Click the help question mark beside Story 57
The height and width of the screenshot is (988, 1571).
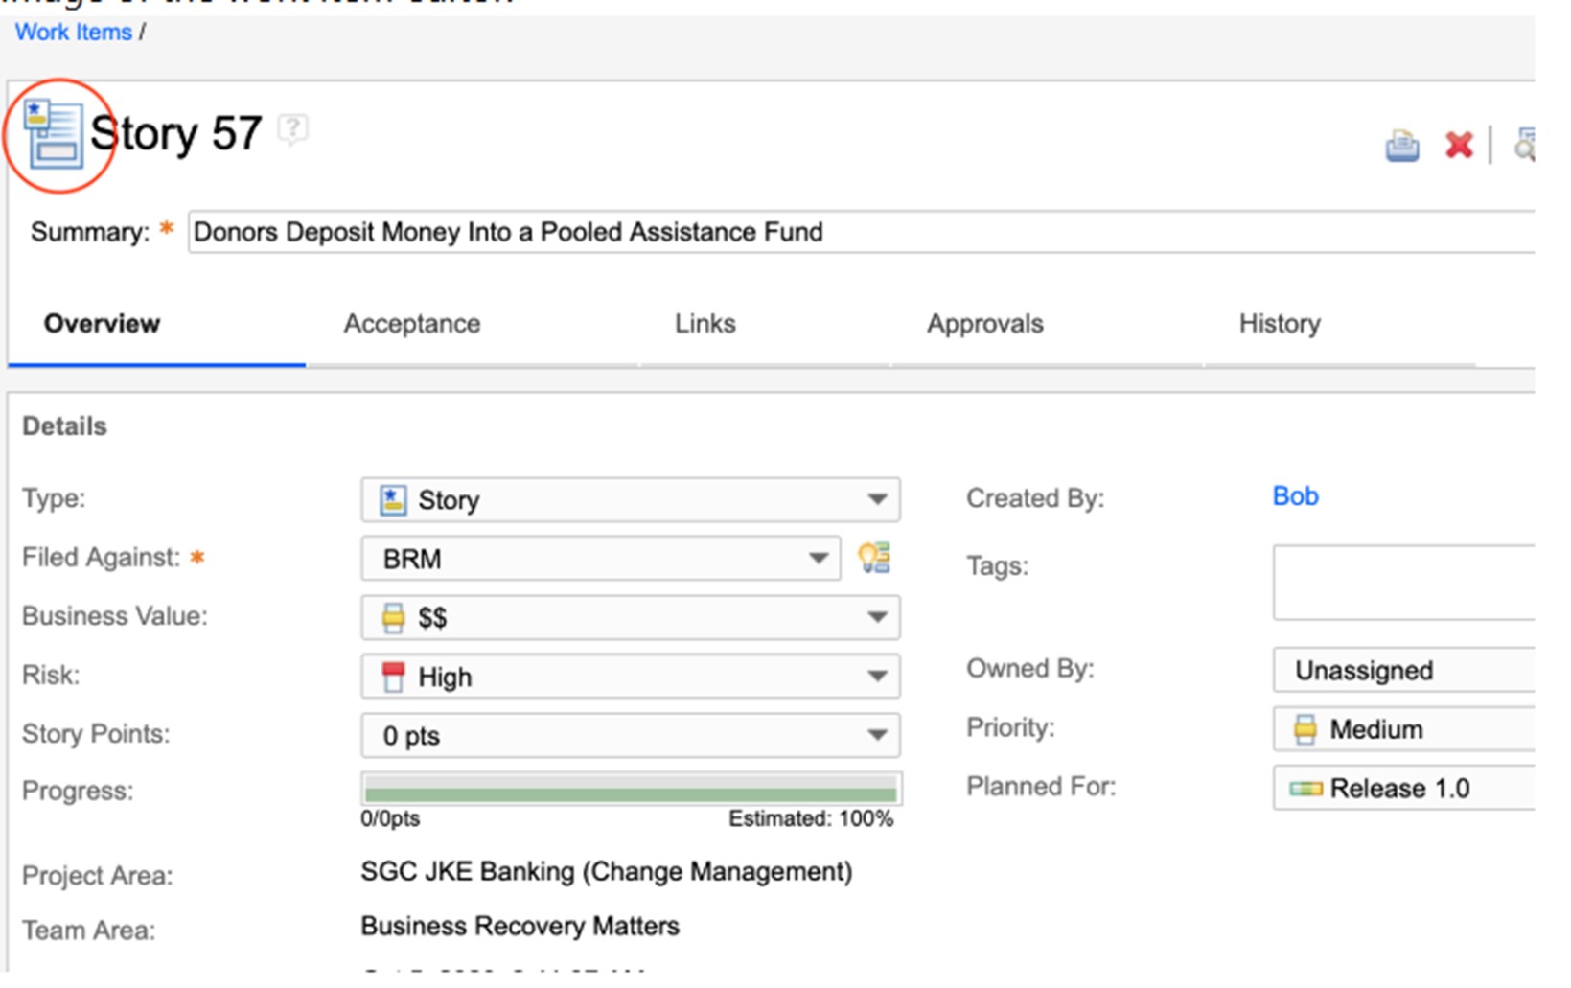pos(293,128)
